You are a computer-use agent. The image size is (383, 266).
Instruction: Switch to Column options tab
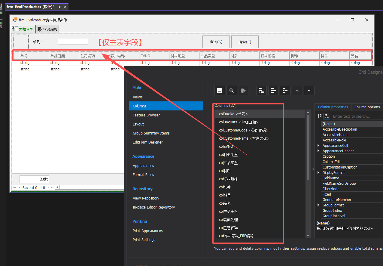[367, 107]
